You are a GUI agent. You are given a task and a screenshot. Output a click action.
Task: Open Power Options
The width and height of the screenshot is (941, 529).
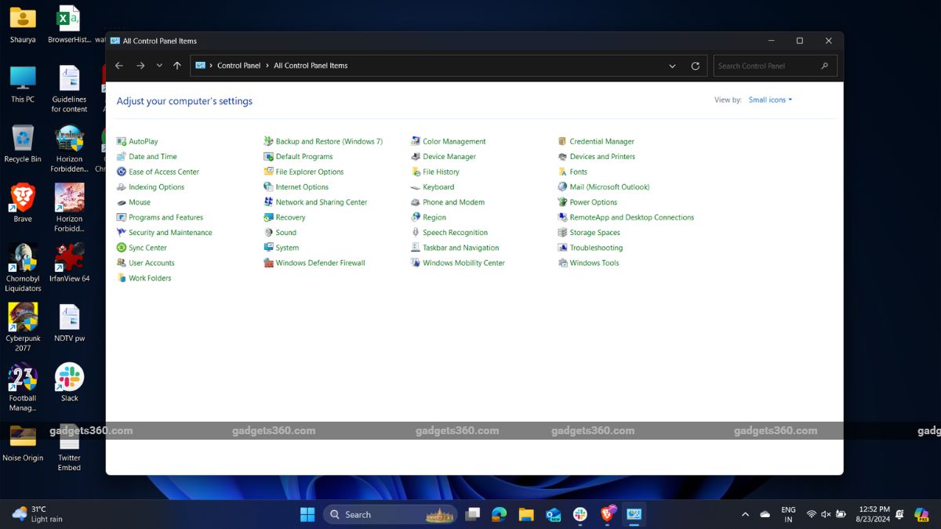pos(592,201)
